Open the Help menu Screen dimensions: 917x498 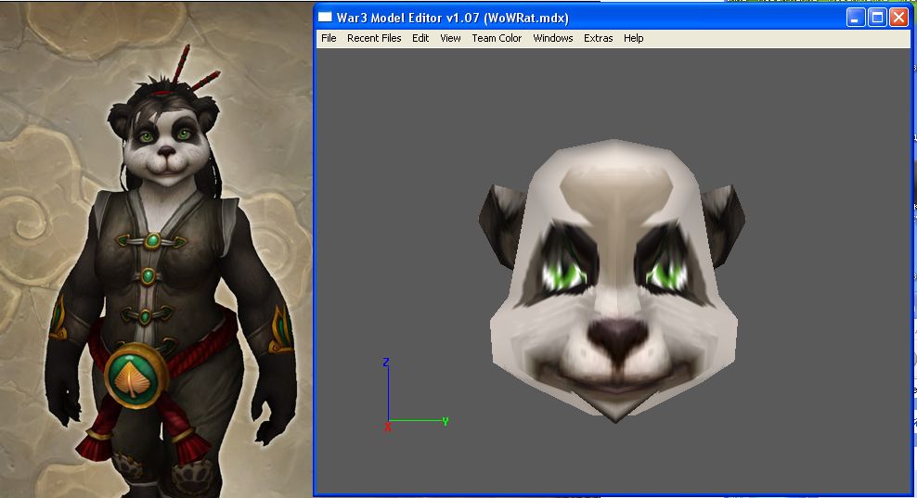[633, 38]
